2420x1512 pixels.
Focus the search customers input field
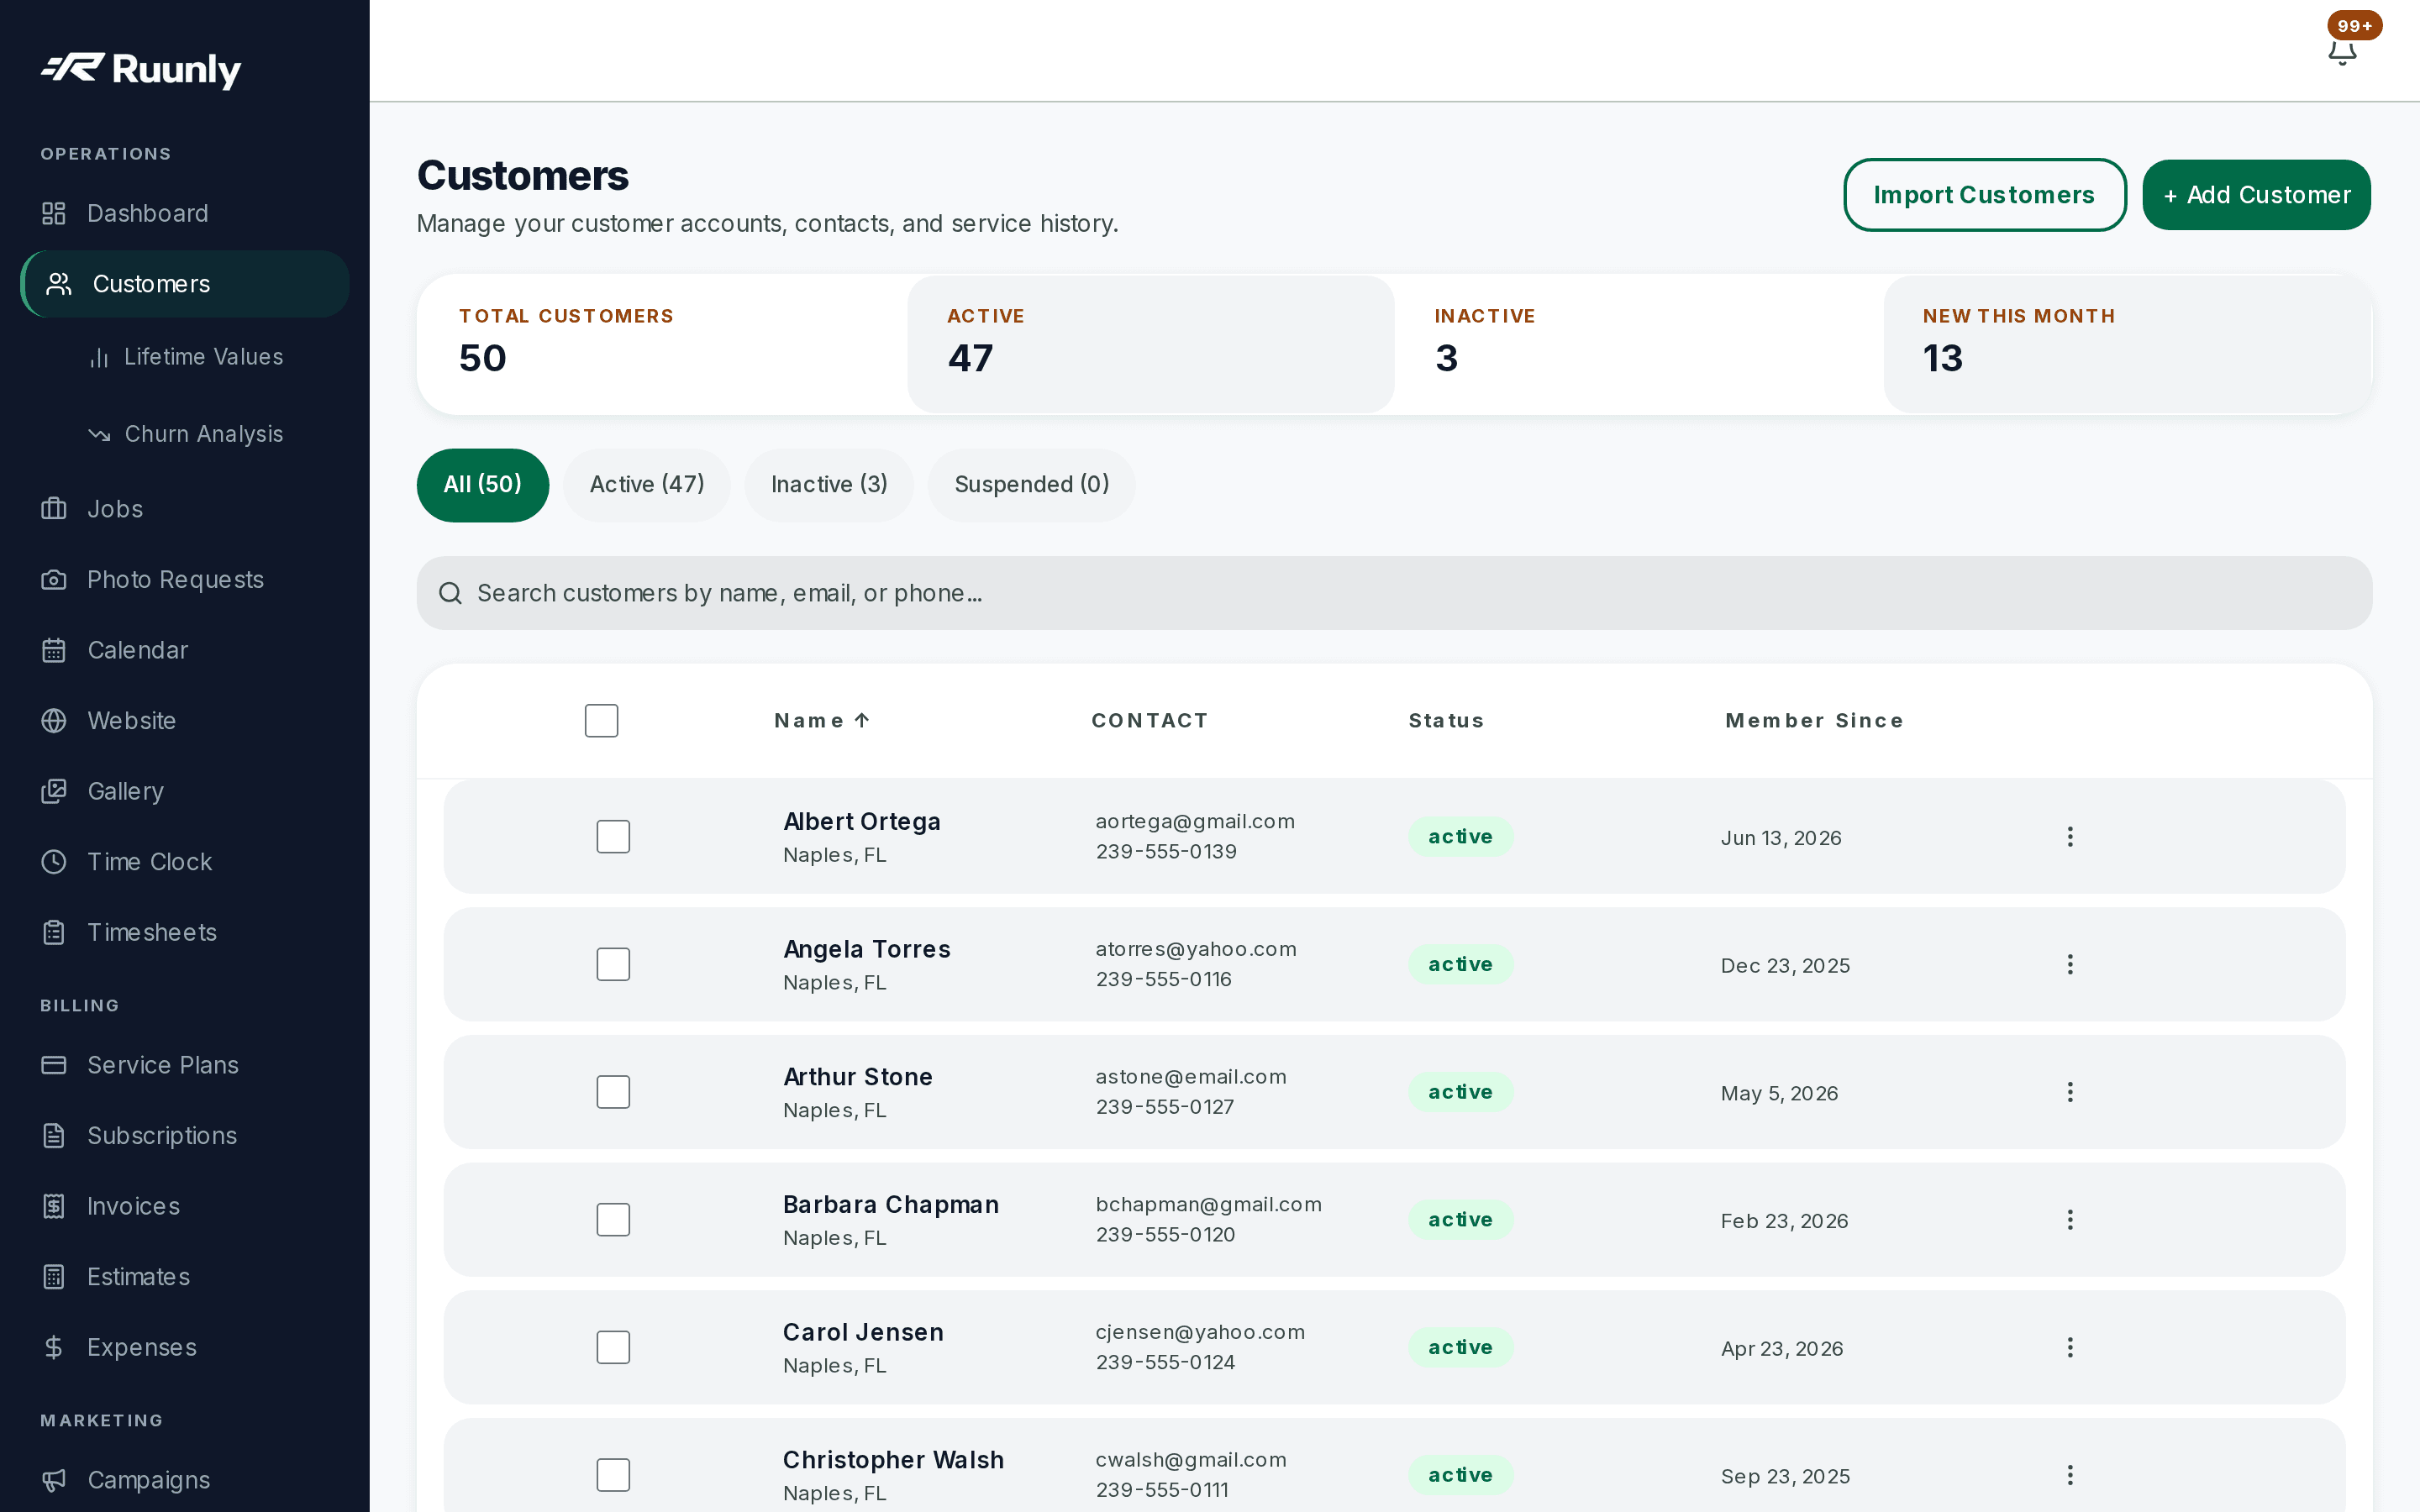[x=1394, y=593]
